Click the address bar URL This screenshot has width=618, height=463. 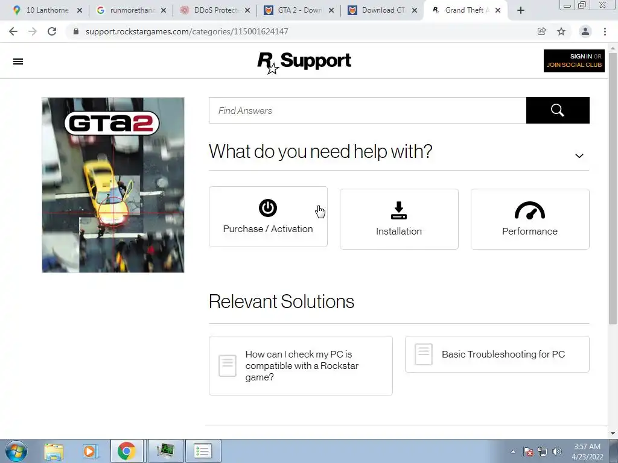coord(187,31)
